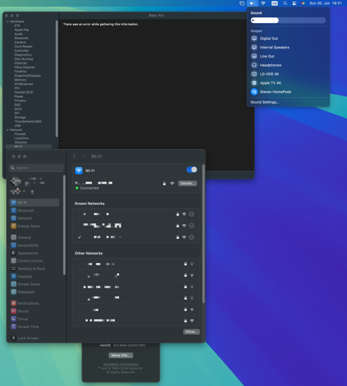Click Siri icon in menu bar
Screen dimensions: 347x386
pyautogui.click(x=303, y=3)
